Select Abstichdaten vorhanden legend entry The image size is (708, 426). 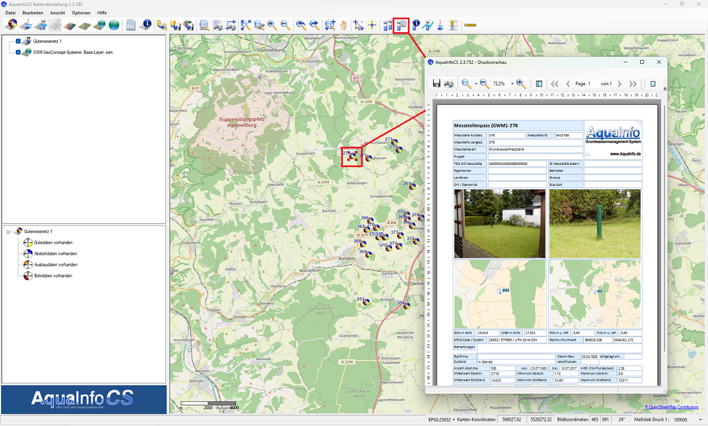[x=56, y=254]
